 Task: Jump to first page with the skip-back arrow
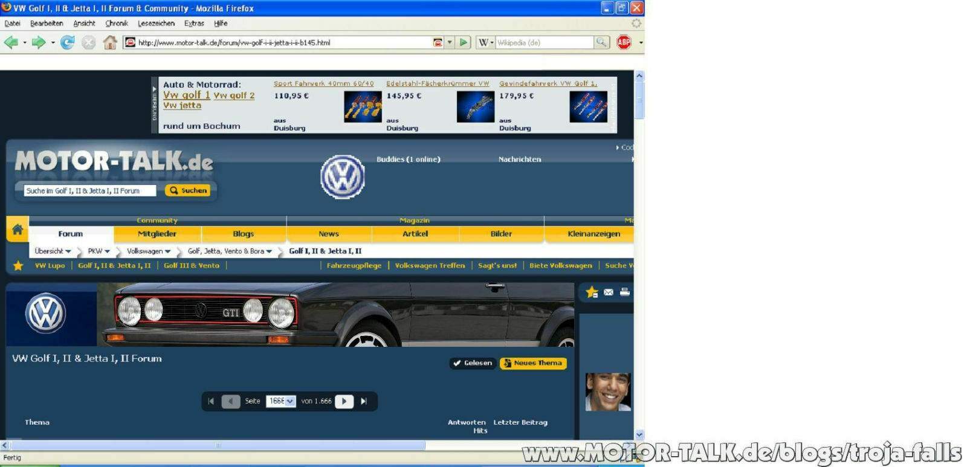pos(211,401)
